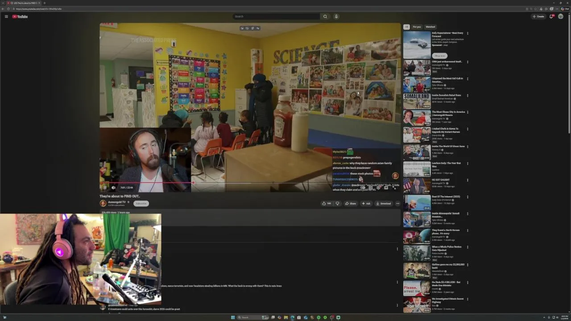
Task: Open options for CNN just embarrassed video
Action: 468,62
